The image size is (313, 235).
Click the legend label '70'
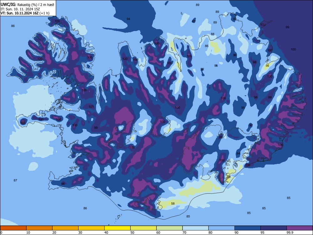pos(184,232)
